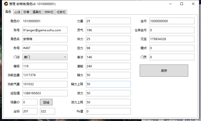The image size is (201, 121).
Task: Click the app icon in title bar
Action: pyautogui.click(x=6, y=4)
